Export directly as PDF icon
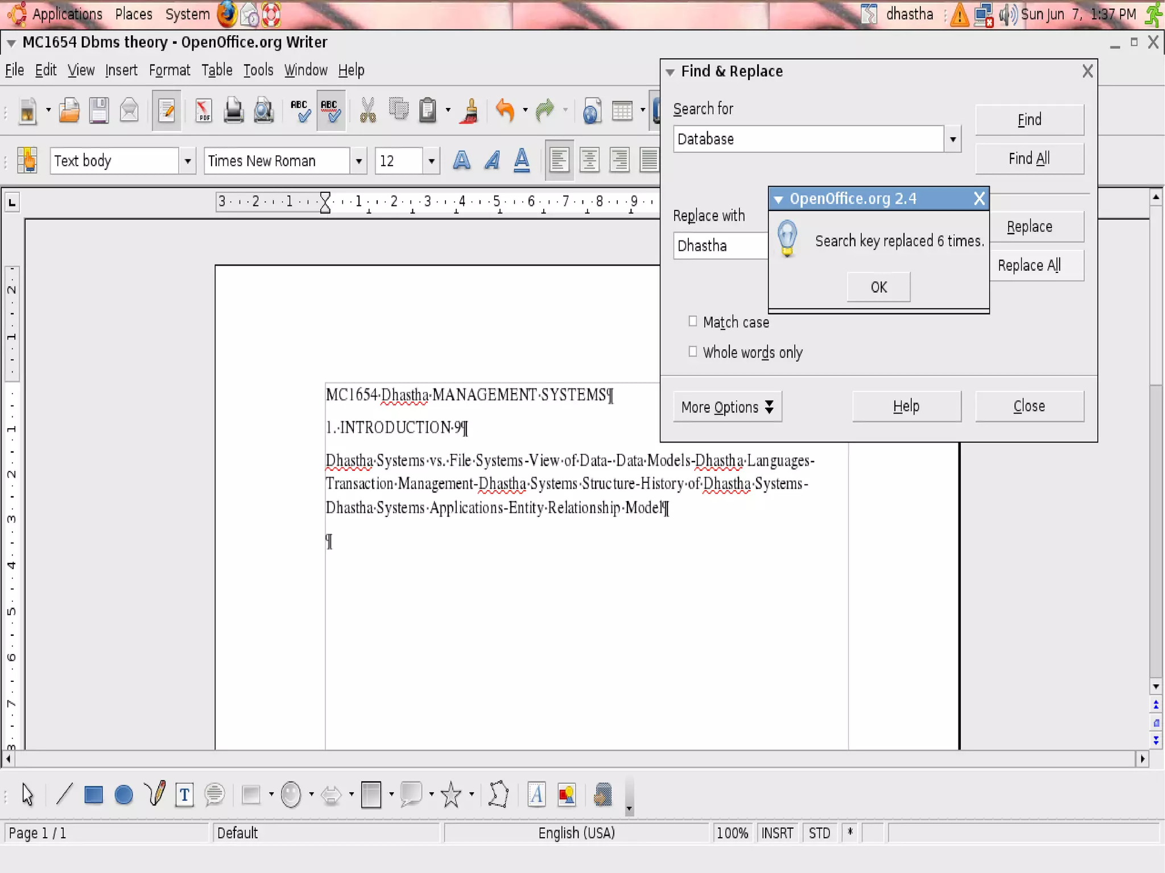 [x=203, y=110]
